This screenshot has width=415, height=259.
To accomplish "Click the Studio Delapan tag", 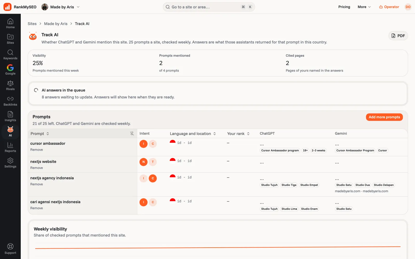I will tap(384, 185).
